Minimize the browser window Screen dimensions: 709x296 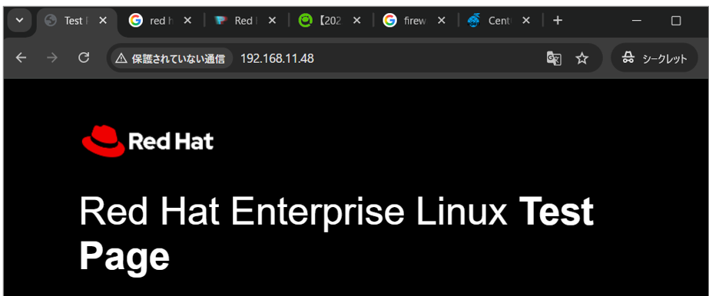tap(637, 21)
